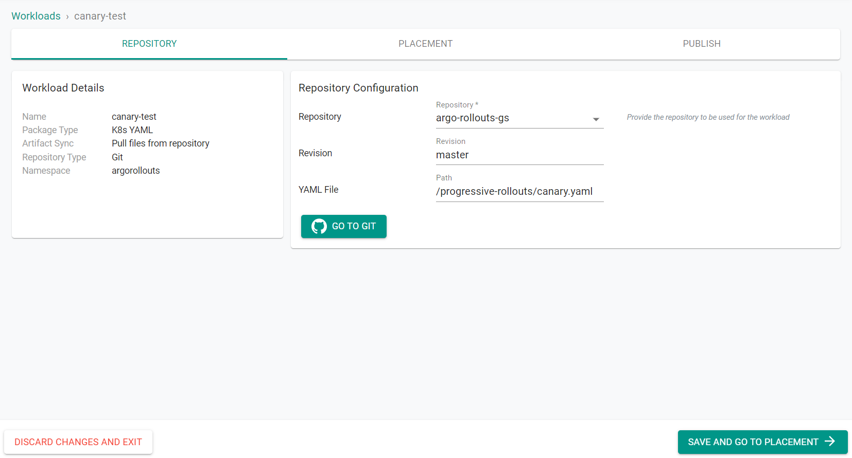This screenshot has width=852, height=458.
Task: Click the 'Pull files from repository' value
Action: pyautogui.click(x=161, y=143)
